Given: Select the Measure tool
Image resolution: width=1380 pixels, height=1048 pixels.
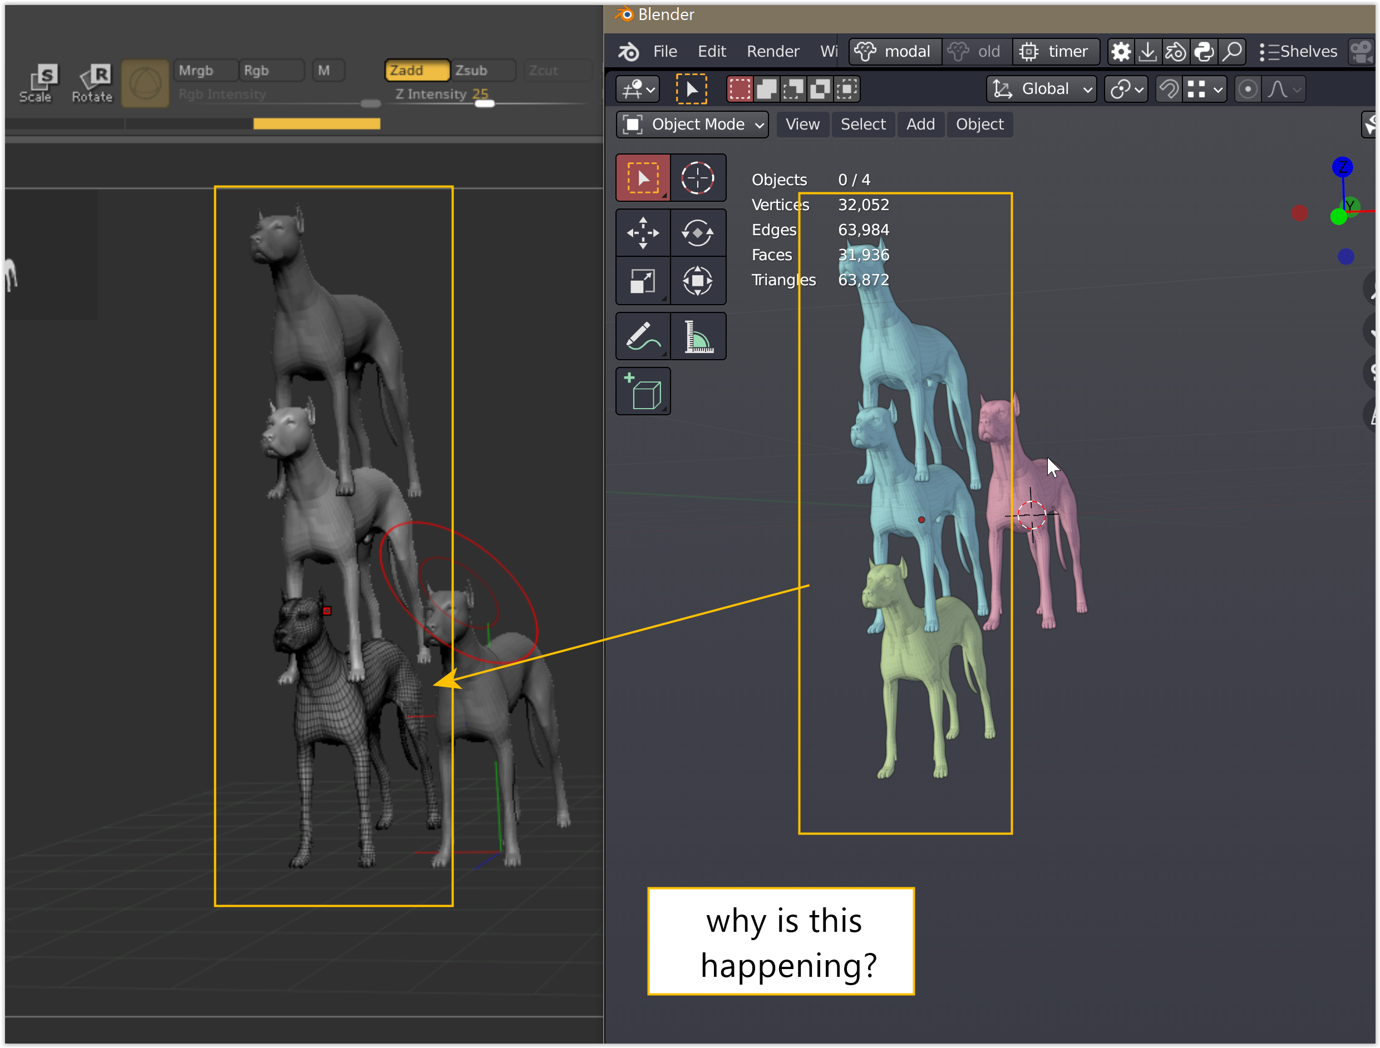Looking at the screenshot, I should [699, 336].
